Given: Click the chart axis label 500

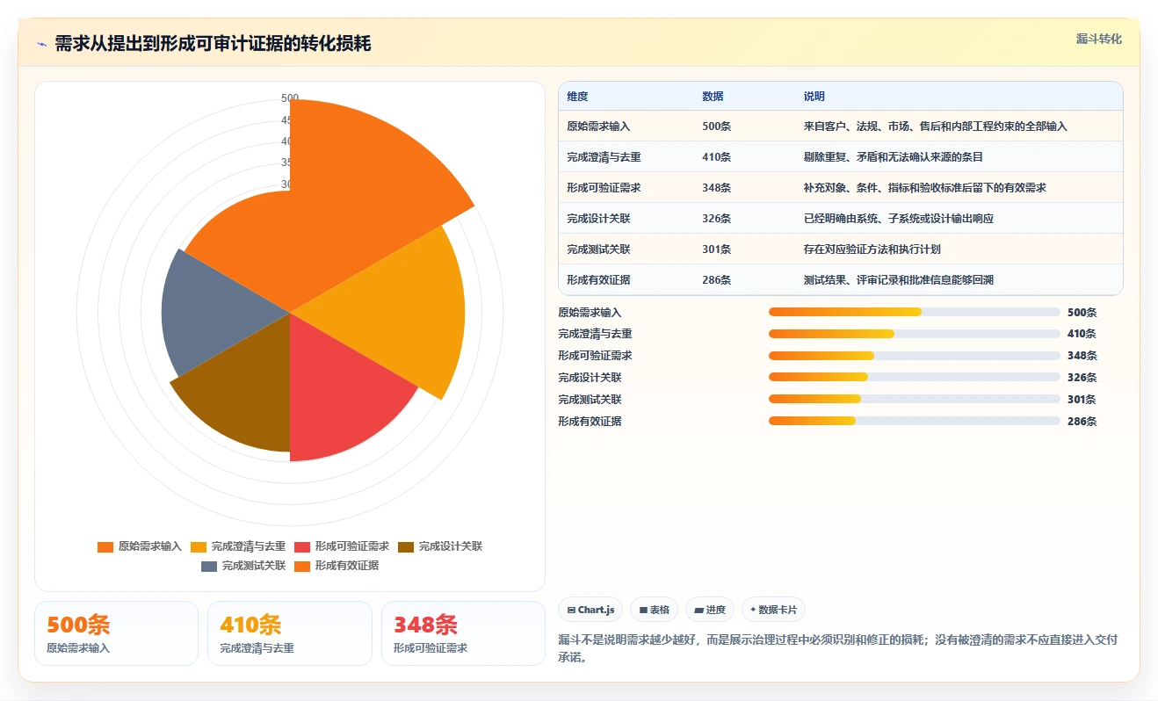Looking at the screenshot, I should [290, 98].
